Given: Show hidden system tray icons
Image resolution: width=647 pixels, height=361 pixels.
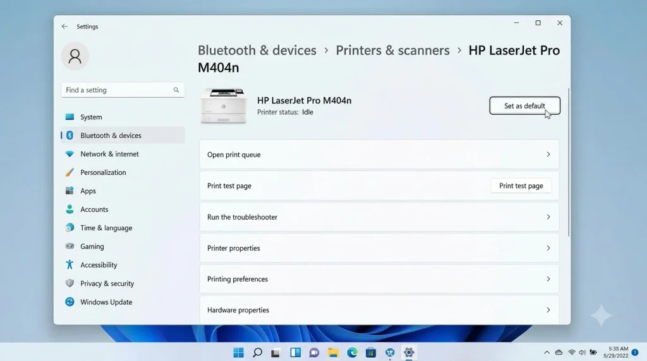Looking at the screenshot, I should pos(547,352).
